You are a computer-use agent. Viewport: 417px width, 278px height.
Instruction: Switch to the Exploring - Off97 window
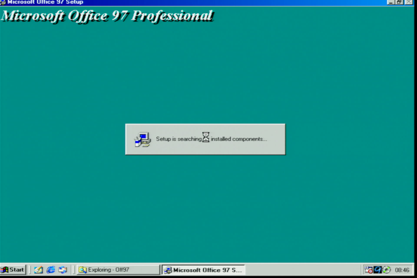[118, 270]
